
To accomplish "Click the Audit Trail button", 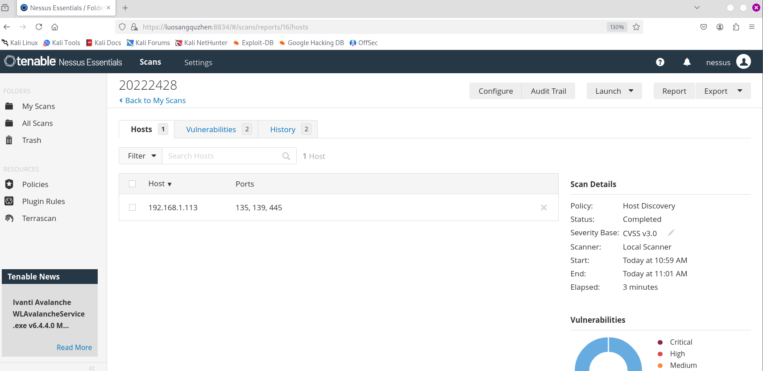I will tap(548, 91).
